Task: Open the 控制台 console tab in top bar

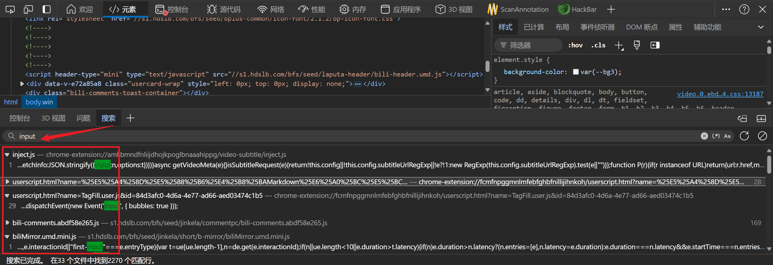Action: pyautogui.click(x=171, y=9)
